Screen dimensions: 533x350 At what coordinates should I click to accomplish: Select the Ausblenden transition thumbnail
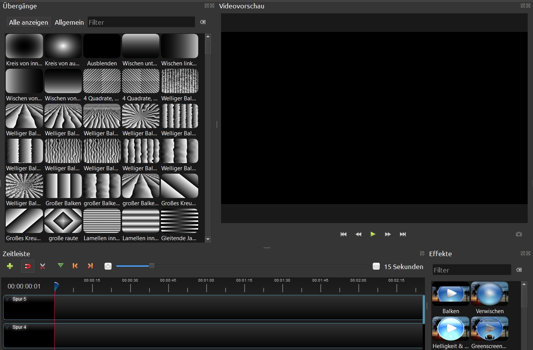pyautogui.click(x=102, y=46)
